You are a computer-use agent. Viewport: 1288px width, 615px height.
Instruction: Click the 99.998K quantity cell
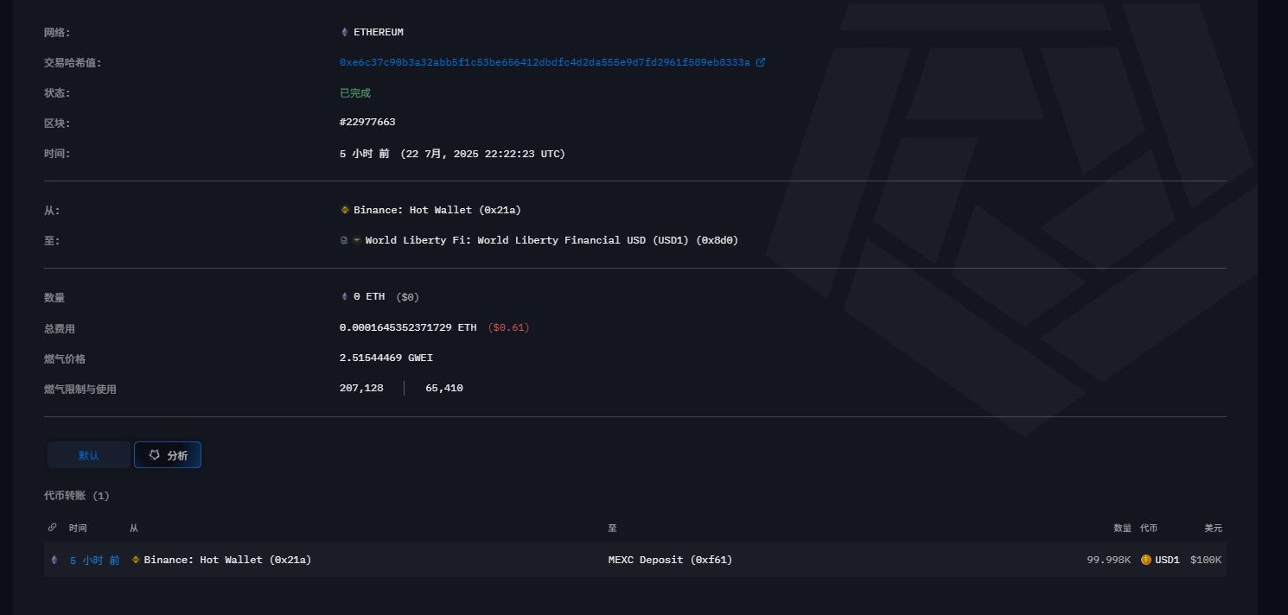(1109, 560)
